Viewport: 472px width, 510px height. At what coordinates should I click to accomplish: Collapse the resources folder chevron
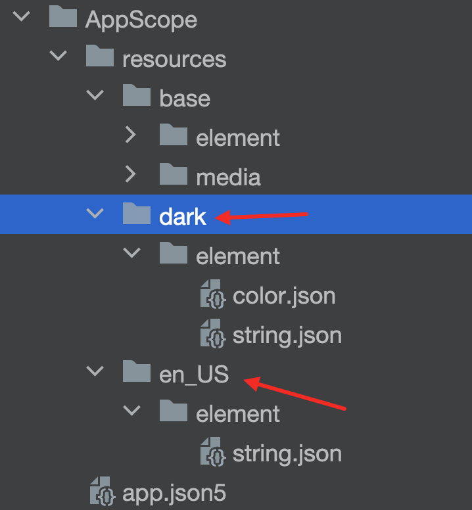[x=59, y=56]
